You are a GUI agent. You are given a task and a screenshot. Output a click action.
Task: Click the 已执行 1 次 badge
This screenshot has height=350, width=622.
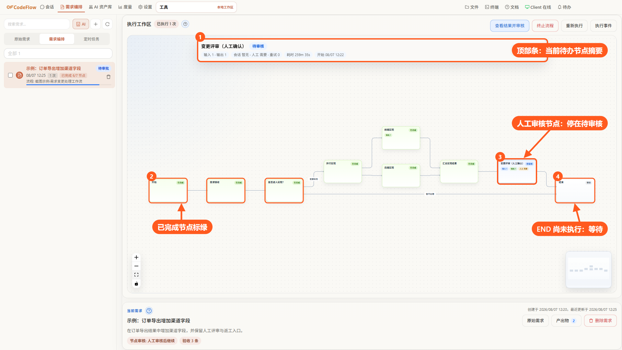[167, 24]
